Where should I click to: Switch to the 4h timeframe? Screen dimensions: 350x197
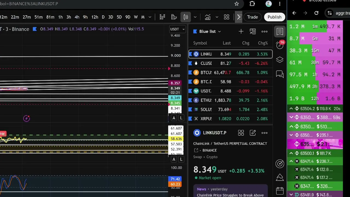(x=77, y=17)
